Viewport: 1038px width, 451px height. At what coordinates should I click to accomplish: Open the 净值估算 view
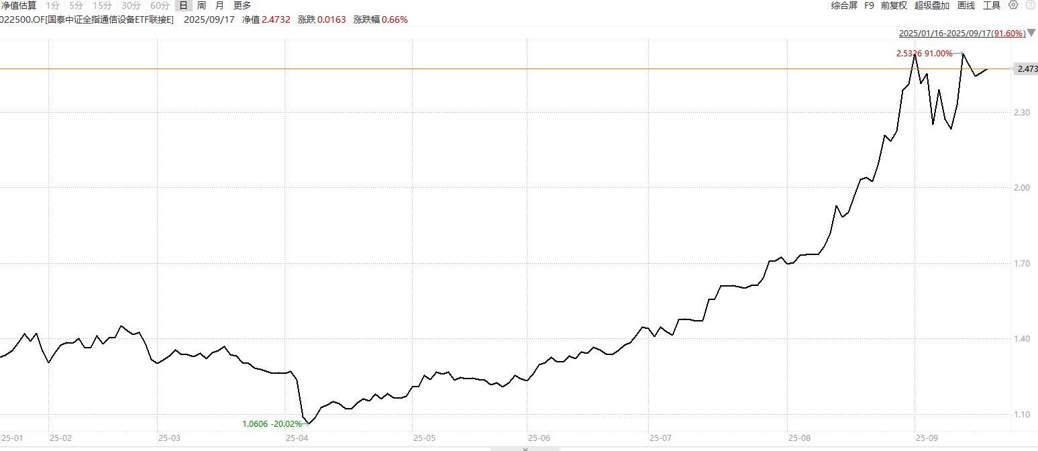(19, 5)
